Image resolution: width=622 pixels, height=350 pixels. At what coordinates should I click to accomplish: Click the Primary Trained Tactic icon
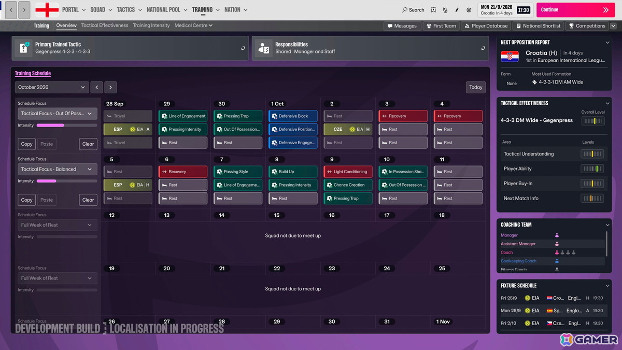point(24,48)
